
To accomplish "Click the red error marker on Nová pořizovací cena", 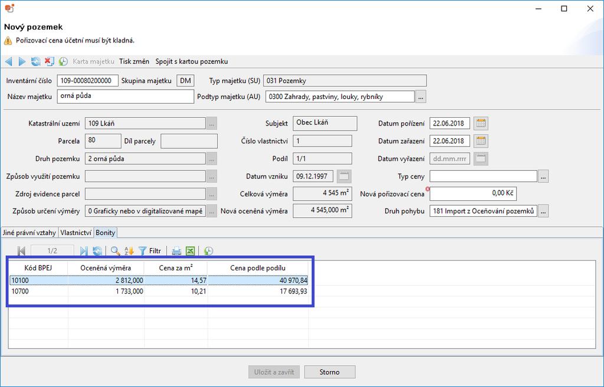I will 428,189.
